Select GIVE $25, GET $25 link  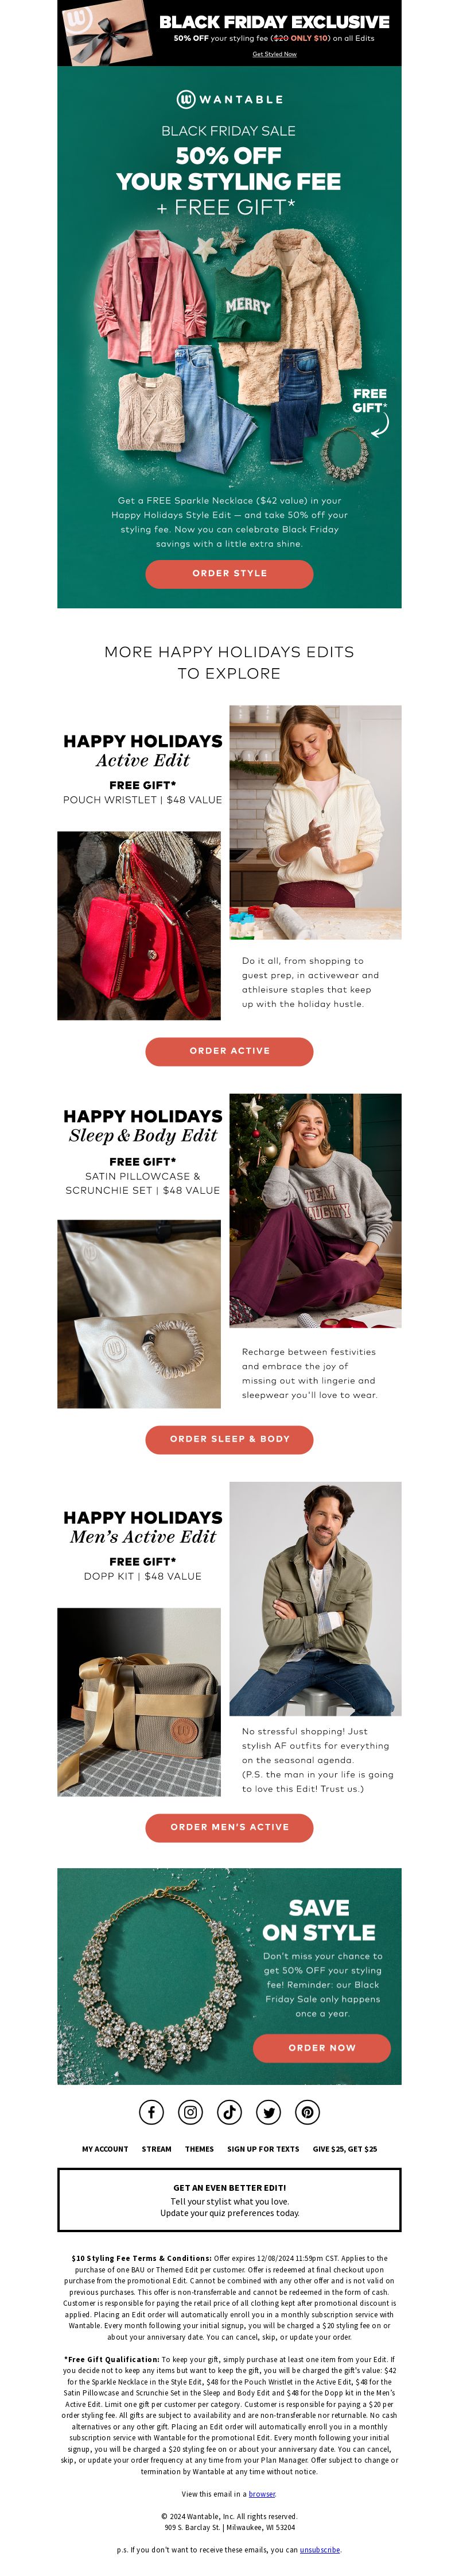coord(344,2149)
